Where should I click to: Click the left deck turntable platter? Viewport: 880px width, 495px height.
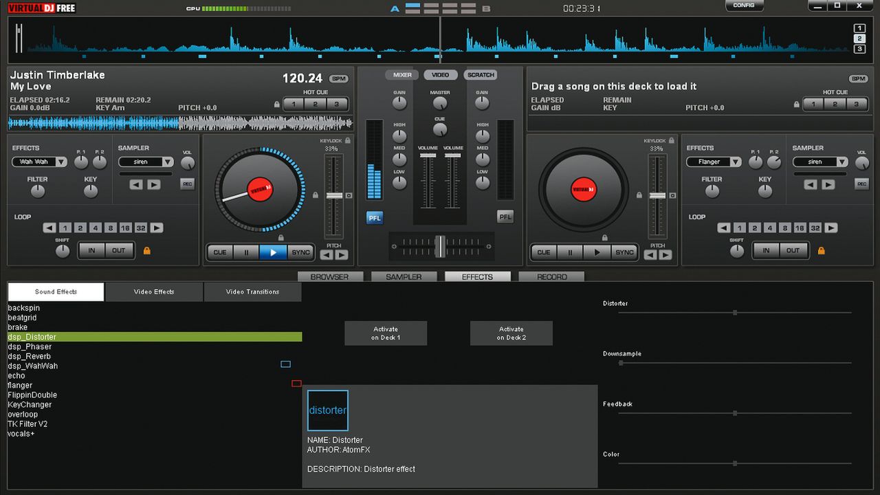click(x=259, y=189)
